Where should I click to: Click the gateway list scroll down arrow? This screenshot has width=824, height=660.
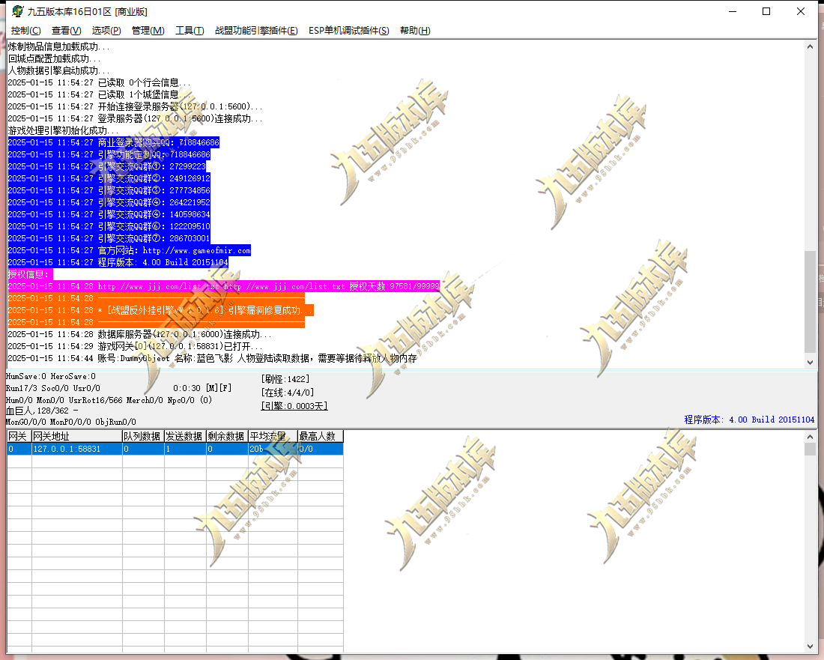pos(810,647)
